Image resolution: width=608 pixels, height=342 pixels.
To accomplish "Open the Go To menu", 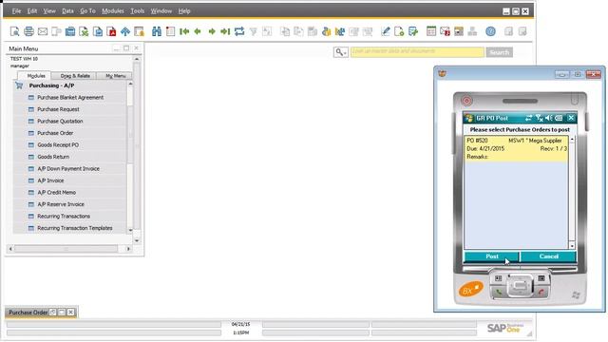I will point(87,10).
